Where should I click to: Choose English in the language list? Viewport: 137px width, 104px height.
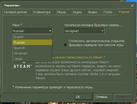click(x=32, y=37)
